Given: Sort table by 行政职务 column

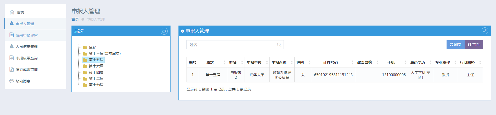Looking at the screenshot, I should (x=470, y=62).
